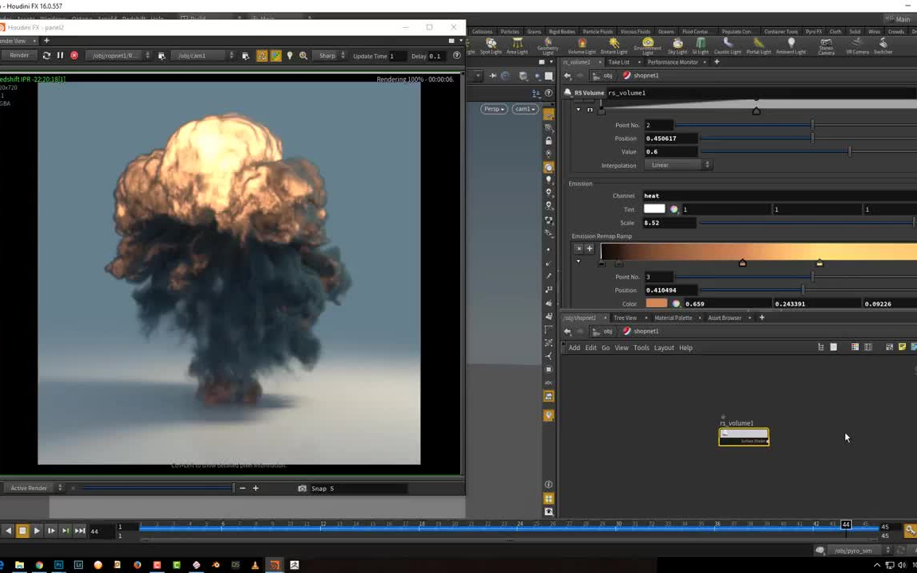Image resolution: width=917 pixels, height=573 pixels.
Task: Open the Persp viewport menu
Action: [x=494, y=109]
